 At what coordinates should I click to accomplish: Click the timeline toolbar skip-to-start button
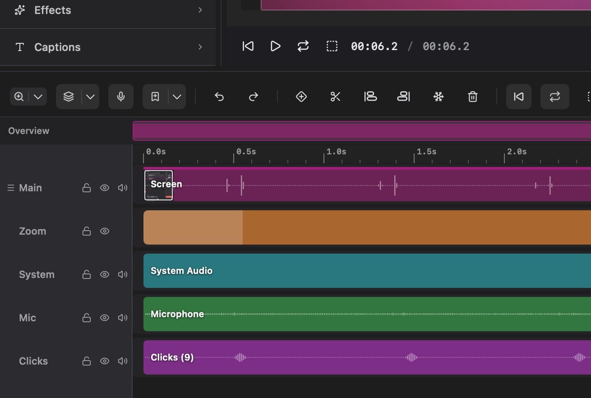click(519, 97)
